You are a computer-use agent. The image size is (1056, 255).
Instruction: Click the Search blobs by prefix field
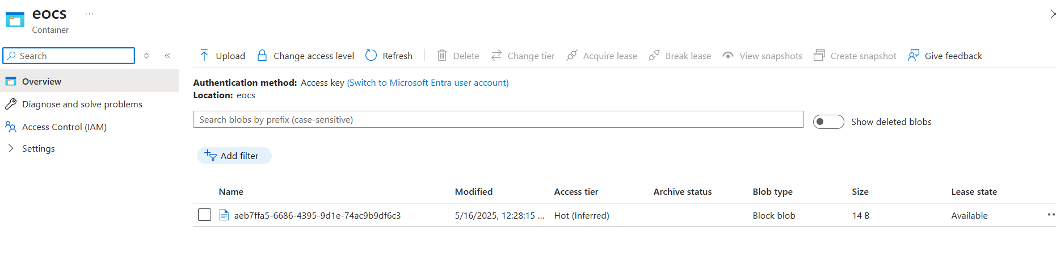point(498,119)
